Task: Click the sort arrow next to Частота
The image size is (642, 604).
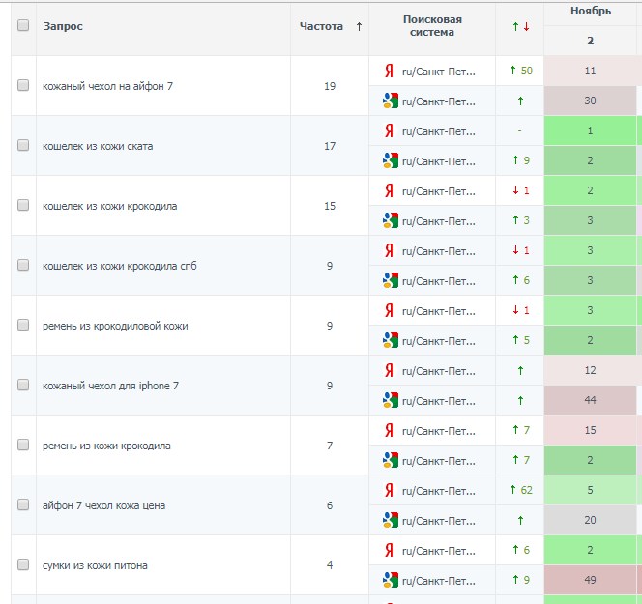Action: pyautogui.click(x=359, y=27)
